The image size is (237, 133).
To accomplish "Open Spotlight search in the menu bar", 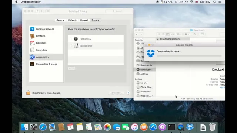I will (214, 2).
